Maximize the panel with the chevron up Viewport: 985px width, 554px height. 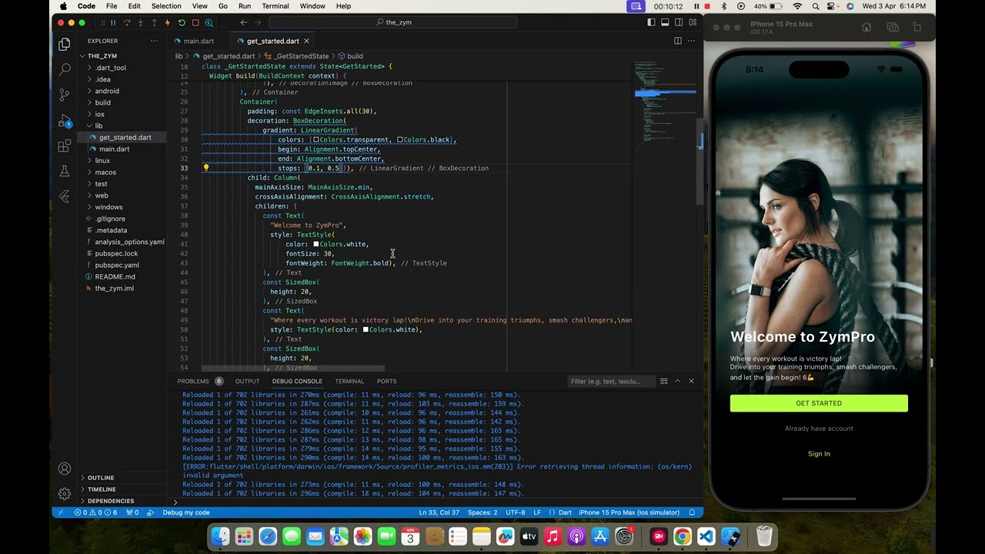[677, 381]
